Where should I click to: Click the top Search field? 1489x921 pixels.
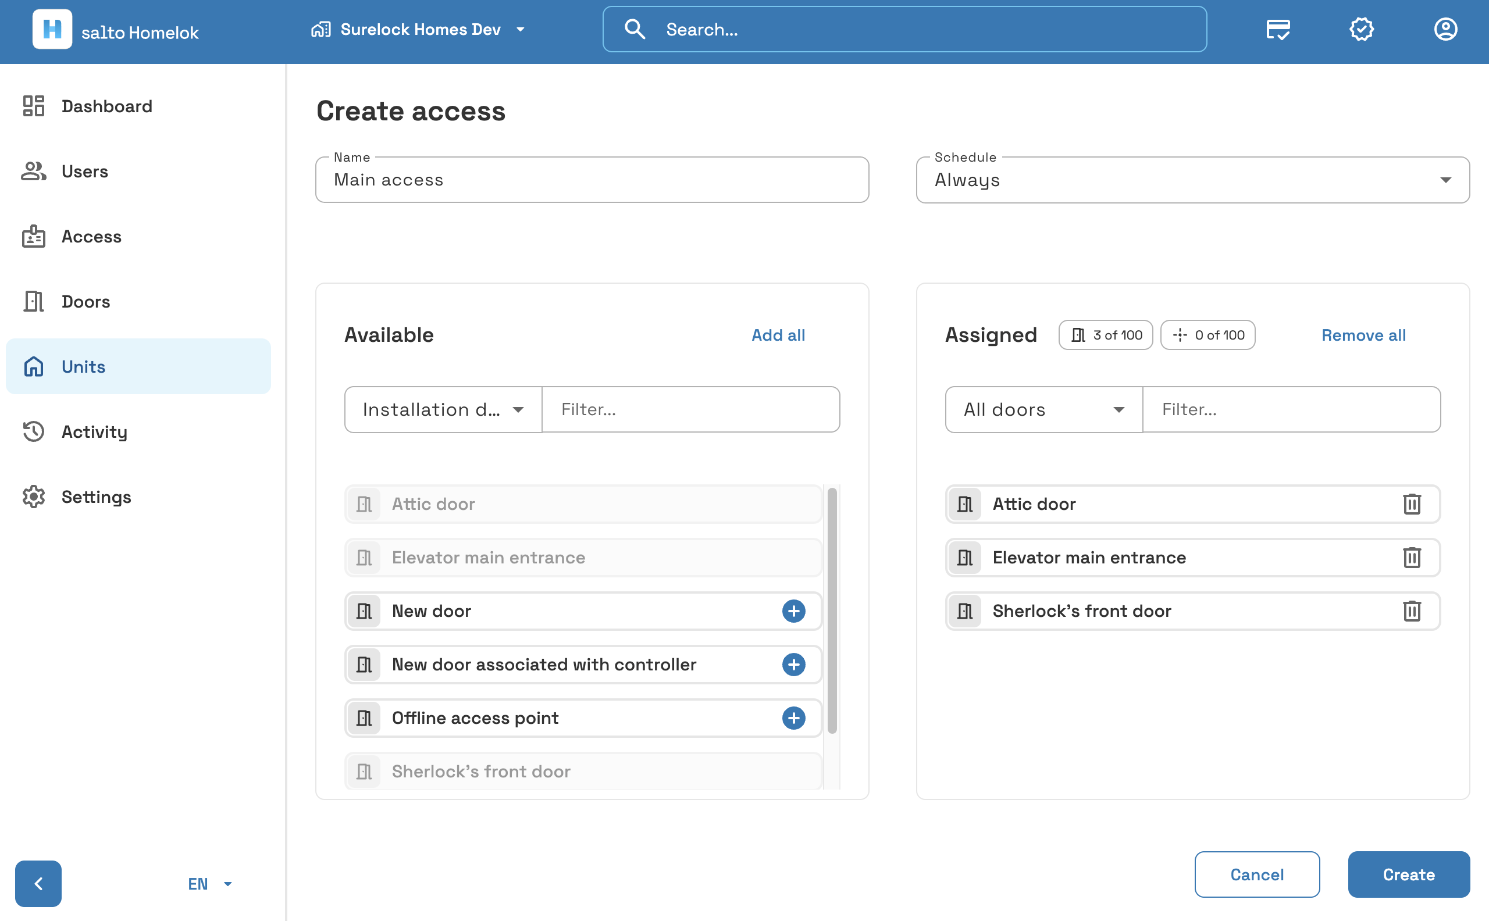coord(904,29)
